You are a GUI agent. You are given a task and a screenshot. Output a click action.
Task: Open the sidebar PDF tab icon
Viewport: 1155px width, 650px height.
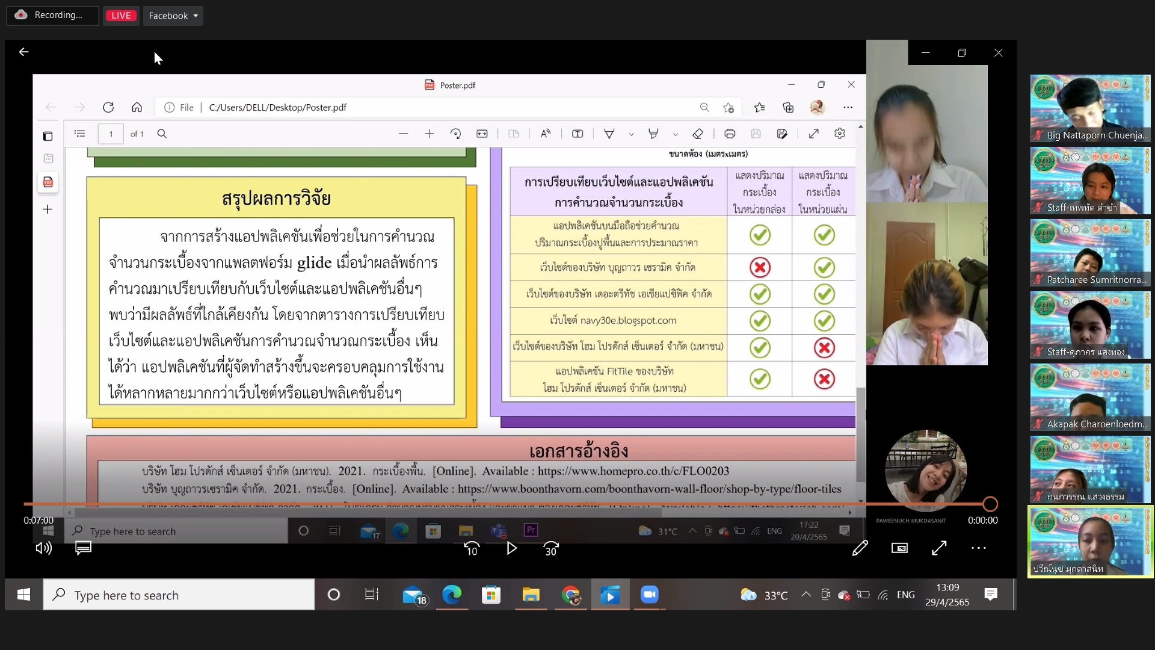(48, 182)
